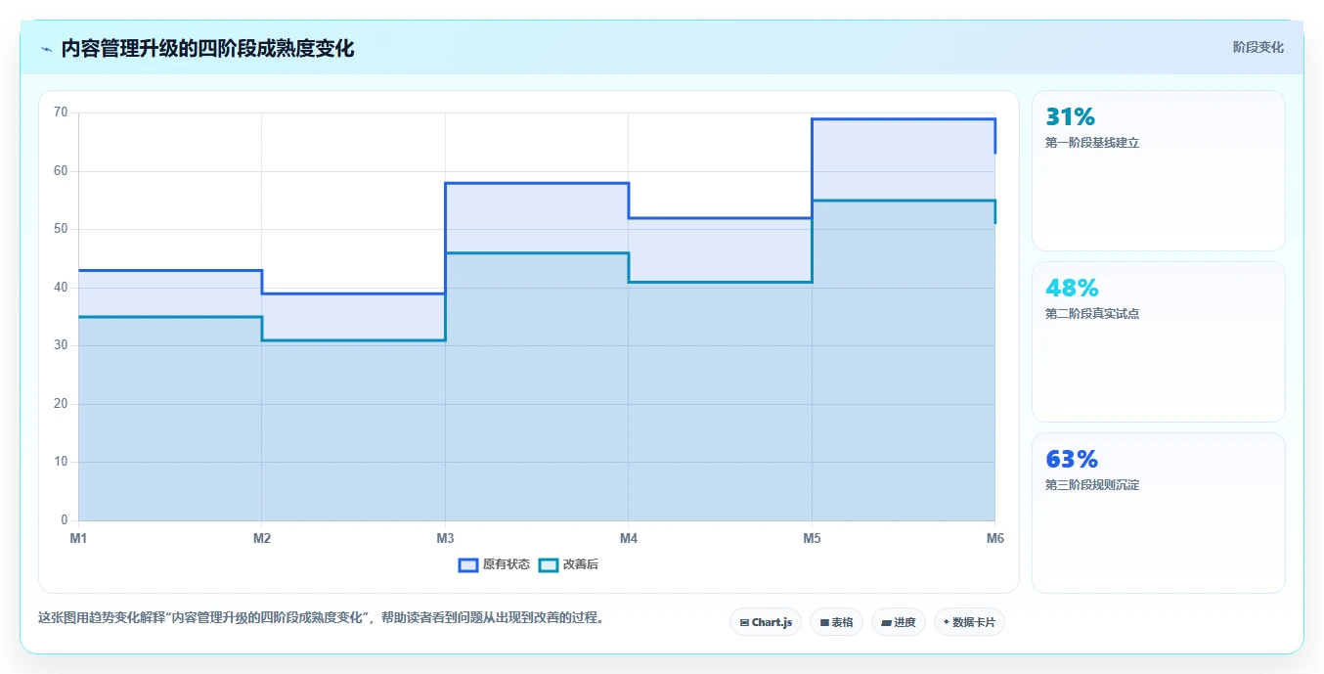The width and height of the screenshot is (1324, 674).
Task: Click the description sentence below the chart
Action: (321, 618)
